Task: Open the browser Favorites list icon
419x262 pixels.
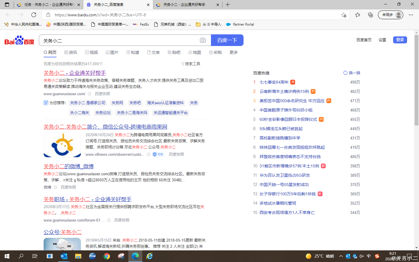Action: tap(358, 15)
